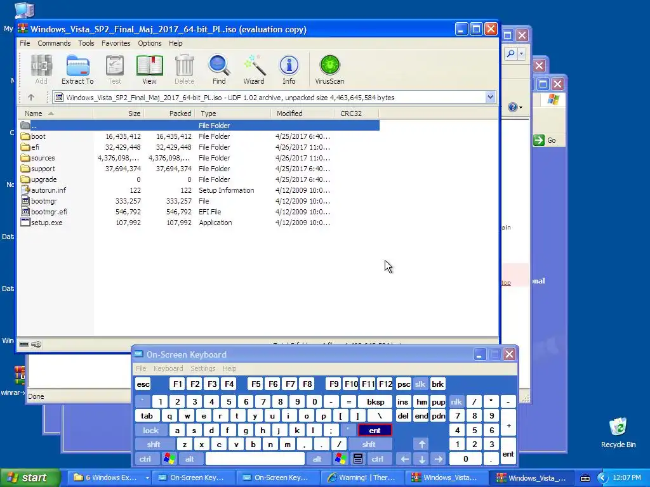Toggle right shft key on keyboard
The width and height of the screenshot is (650, 487).
tap(369, 445)
